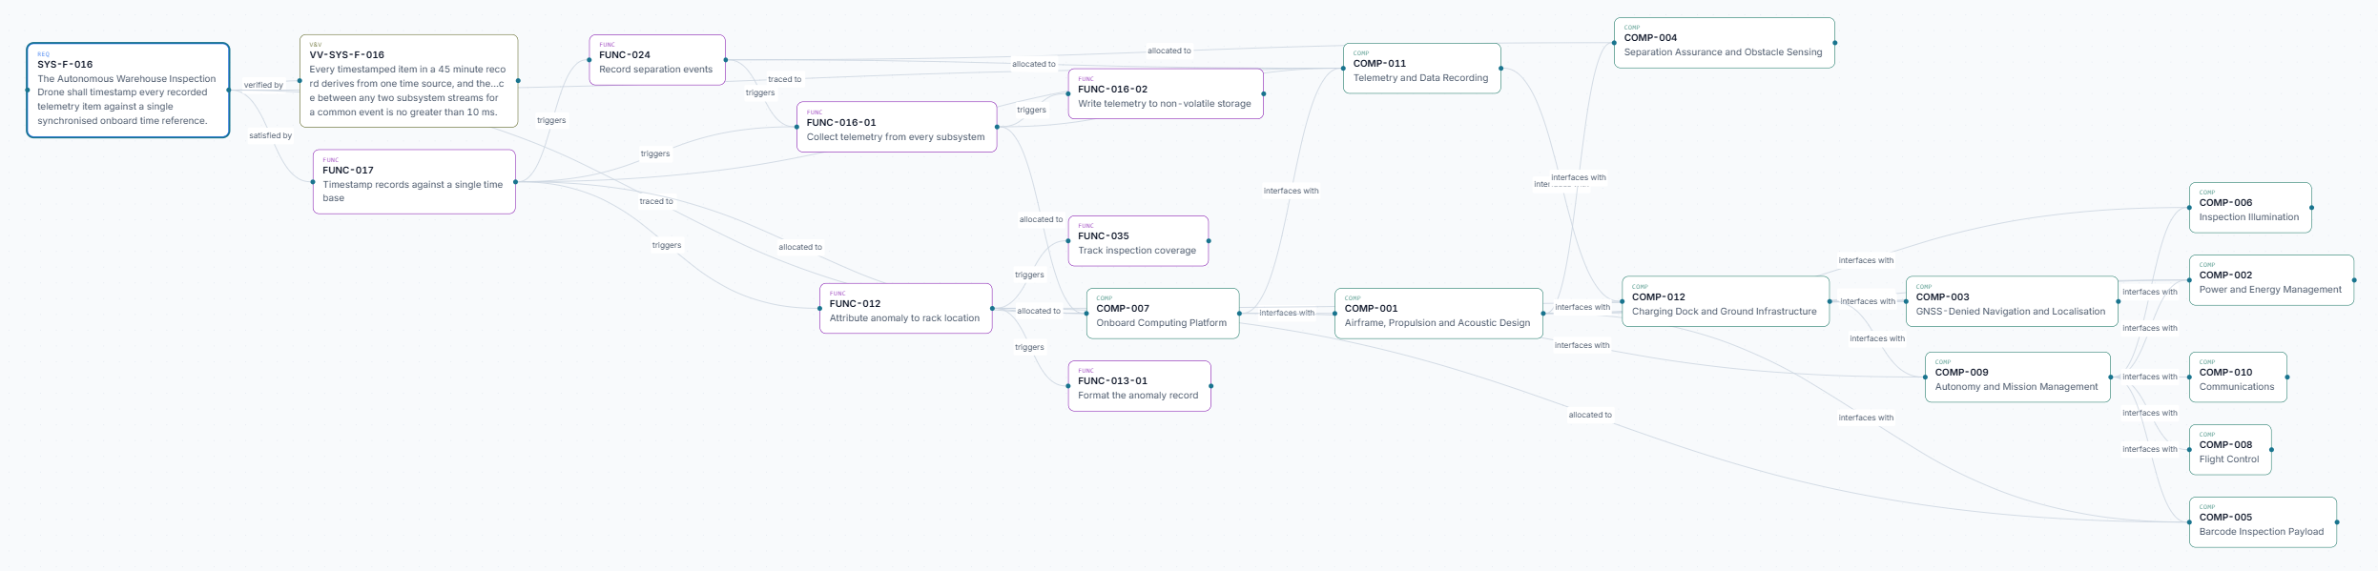Select the SYS-F-016 requirement node
This screenshot has width=2378, height=571.
[128, 91]
